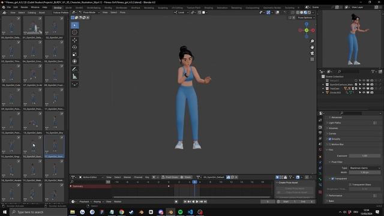Select the Measure ruler tool

74,76
